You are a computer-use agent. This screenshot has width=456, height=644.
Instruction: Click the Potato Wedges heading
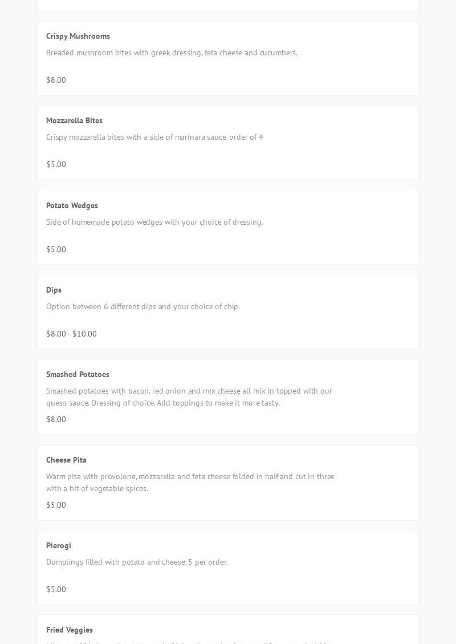(x=72, y=205)
